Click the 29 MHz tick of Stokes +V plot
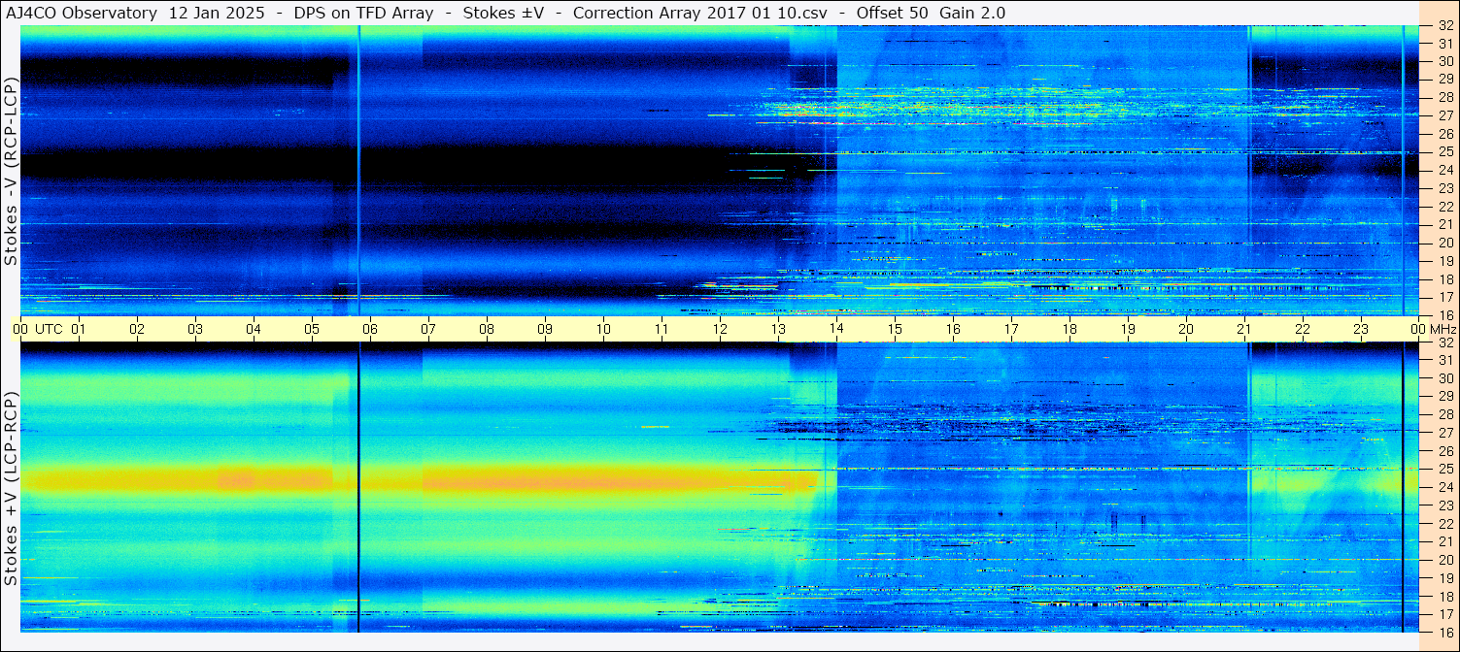Viewport: 1460px width, 652px height. pyautogui.click(x=1444, y=397)
